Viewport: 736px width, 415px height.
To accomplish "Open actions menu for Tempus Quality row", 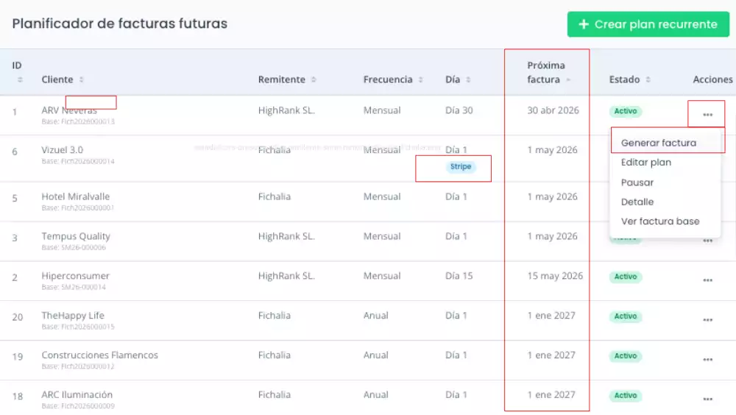I will point(707,241).
